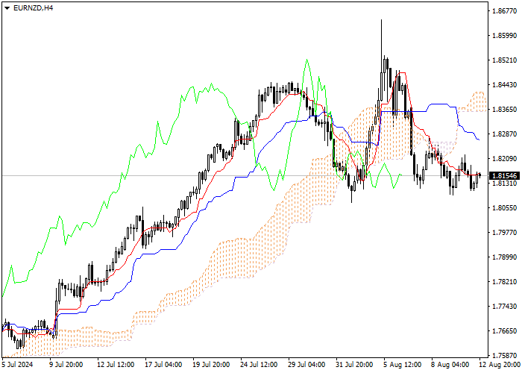522x373 pixels.
Task: Click price level 1.78210 on the scale
Action: coord(504,282)
